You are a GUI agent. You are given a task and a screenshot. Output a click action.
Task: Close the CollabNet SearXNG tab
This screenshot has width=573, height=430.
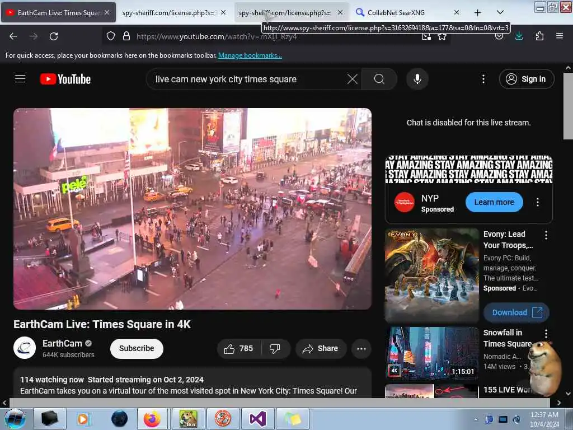click(x=457, y=12)
